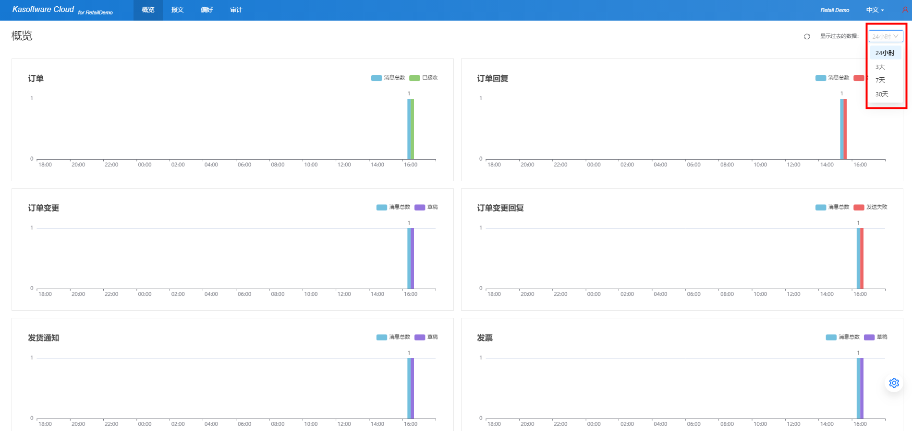This screenshot has height=431, width=912.
Task: Open the user account icon
Action: 905,10
